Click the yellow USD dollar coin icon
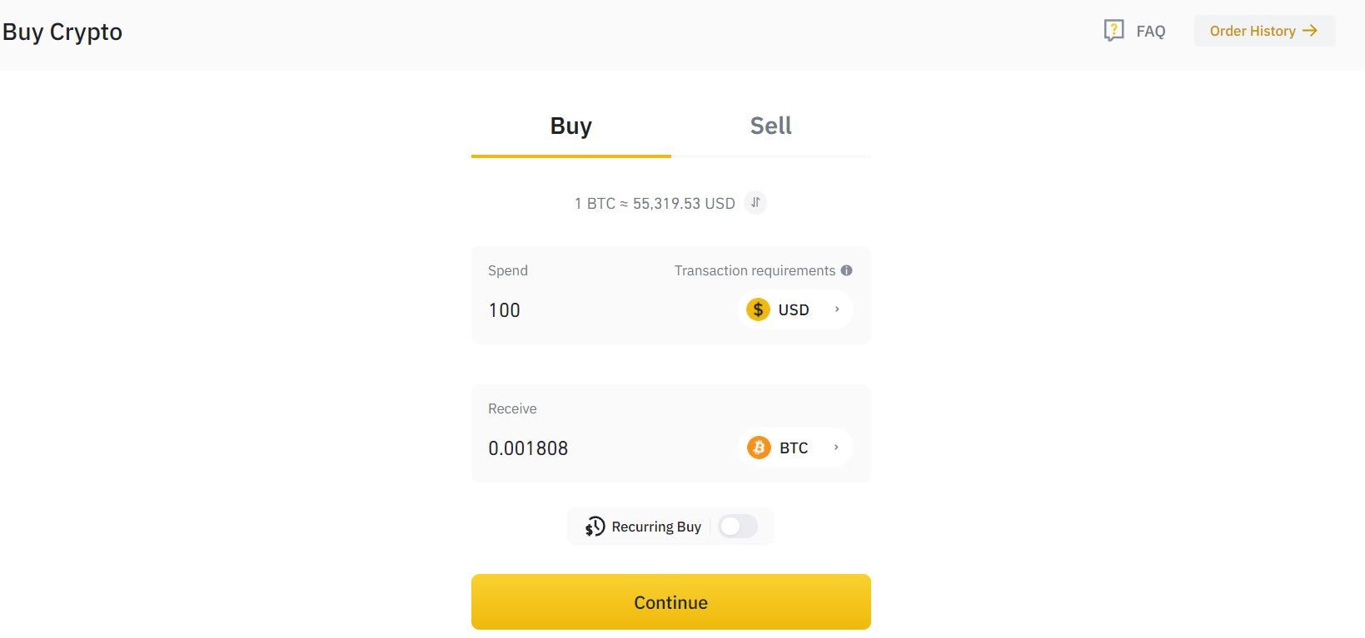The width and height of the screenshot is (1365, 638). tap(758, 309)
